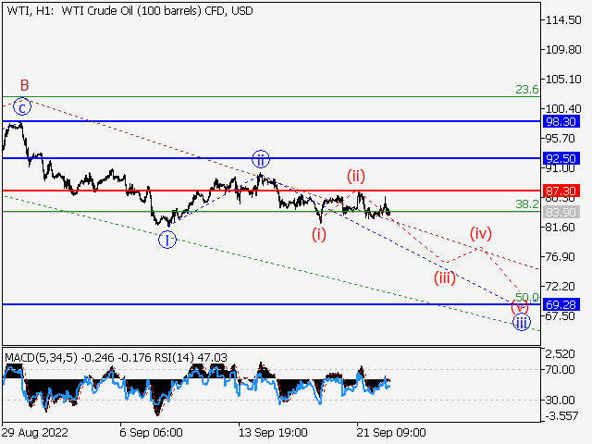Click the 2.520 MACD scale value

pyautogui.click(x=561, y=354)
